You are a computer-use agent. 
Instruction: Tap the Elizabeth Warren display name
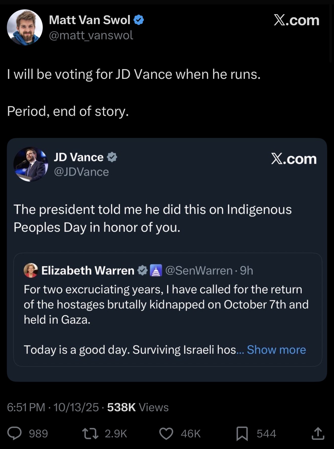tap(88, 271)
